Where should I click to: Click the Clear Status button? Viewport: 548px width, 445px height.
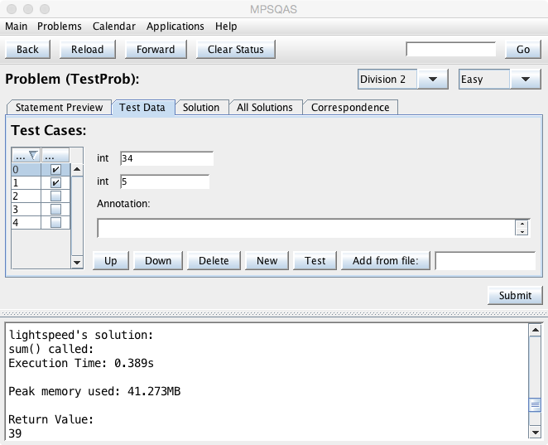click(x=235, y=49)
